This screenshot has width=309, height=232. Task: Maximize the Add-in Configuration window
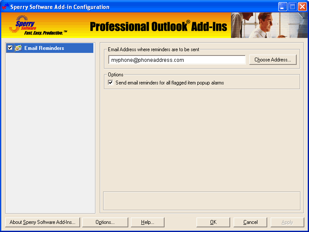click(x=292, y=7)
